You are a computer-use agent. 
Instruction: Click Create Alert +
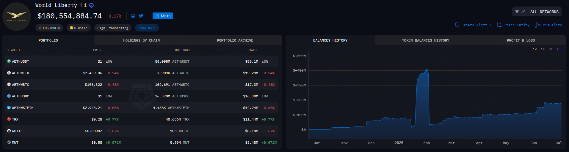coord(473,25)
